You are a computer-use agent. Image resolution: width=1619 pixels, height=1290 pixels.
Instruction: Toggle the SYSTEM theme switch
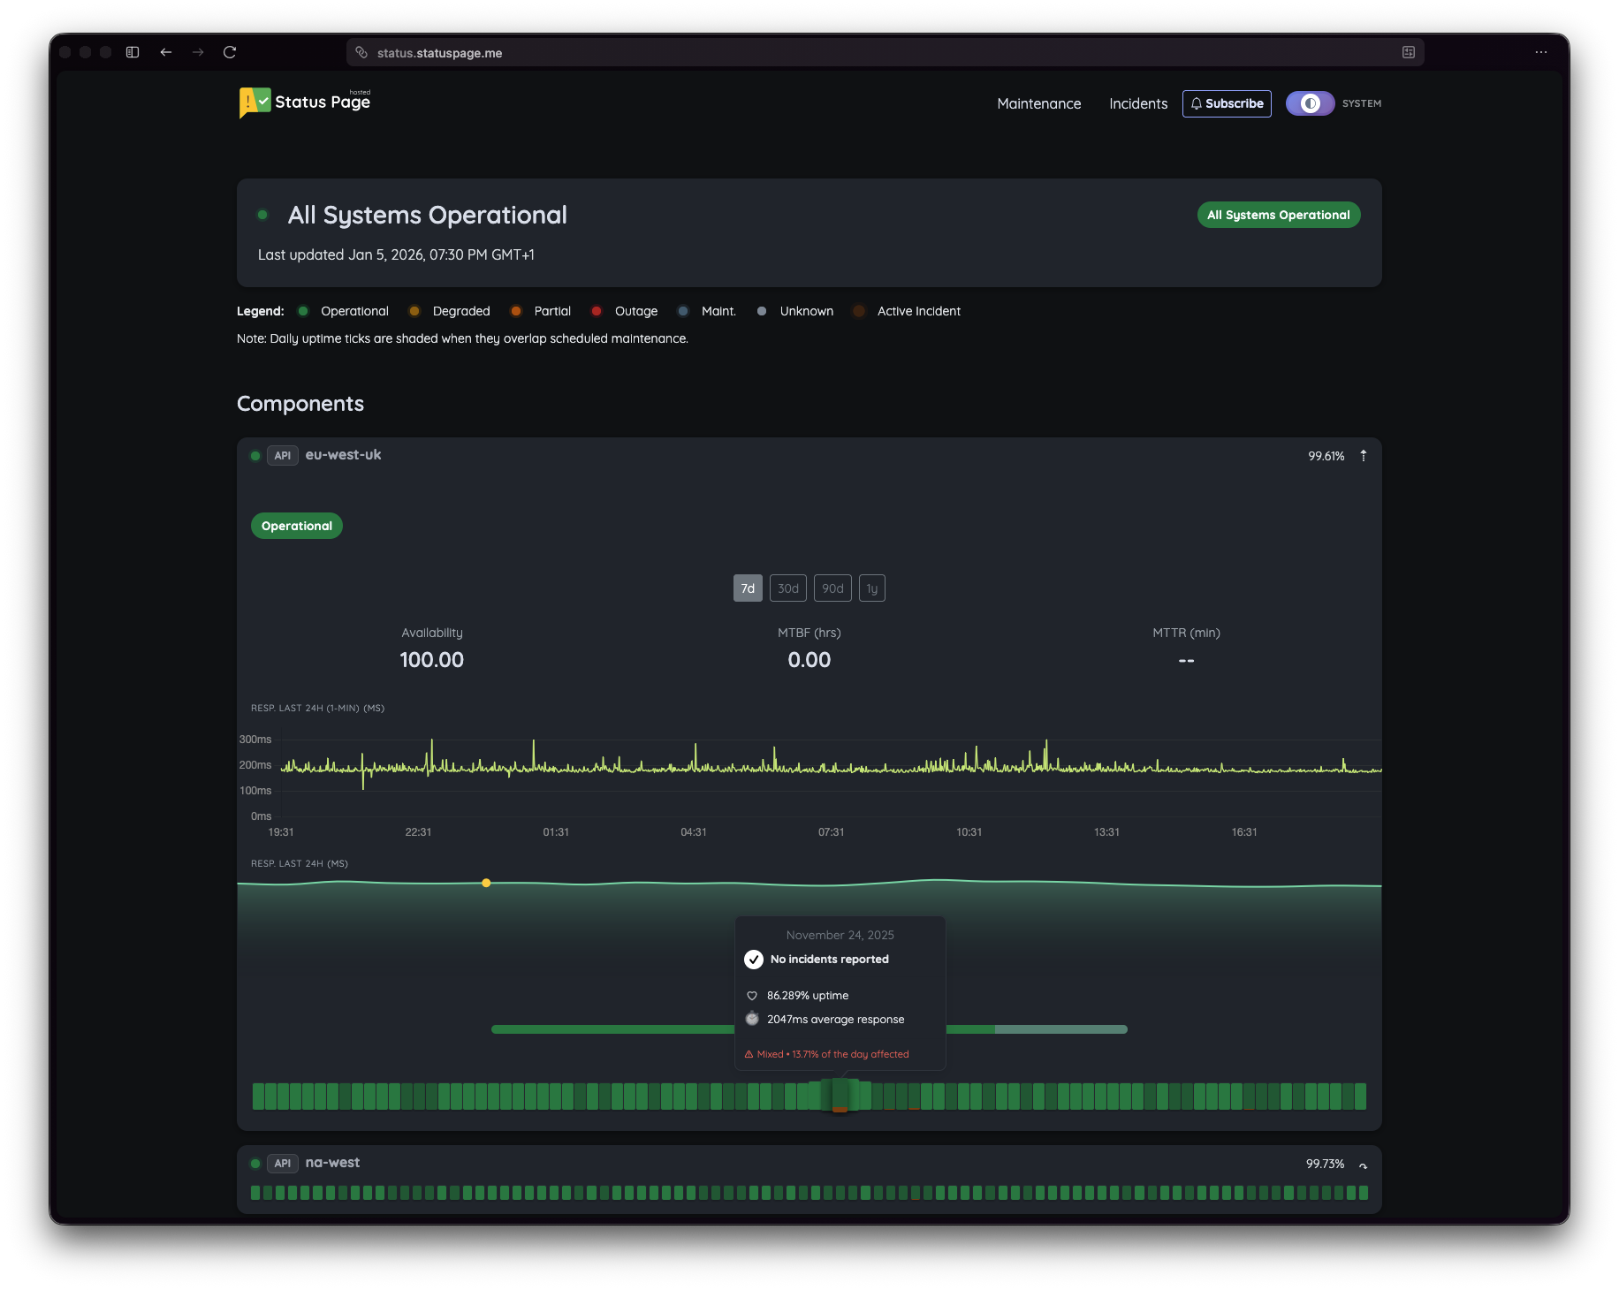1311,103
